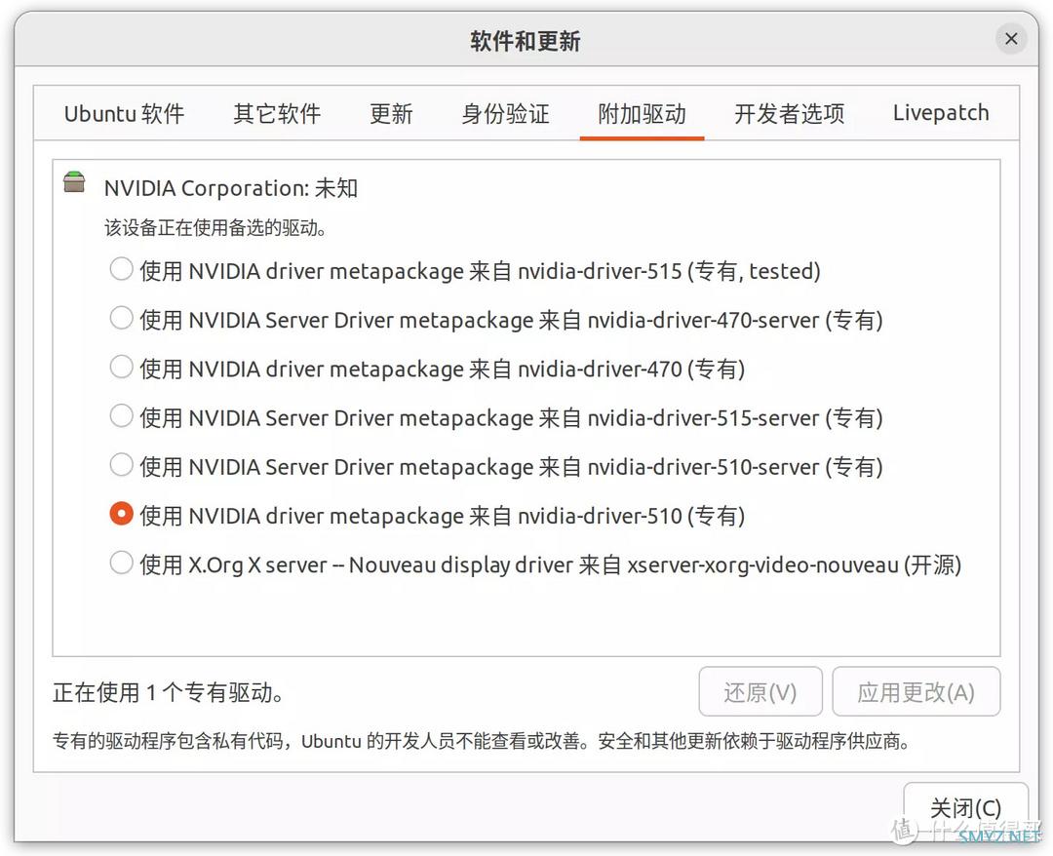The image size is (1053, 856).
Task: Click the 关闭(C) close button
Action: click(965, 807)
